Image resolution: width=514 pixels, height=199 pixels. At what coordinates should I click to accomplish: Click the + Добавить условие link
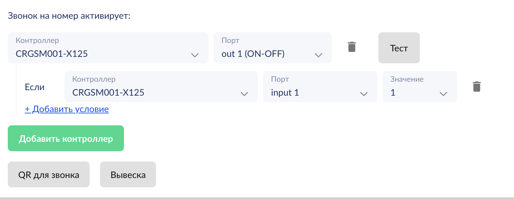point(67,109)
